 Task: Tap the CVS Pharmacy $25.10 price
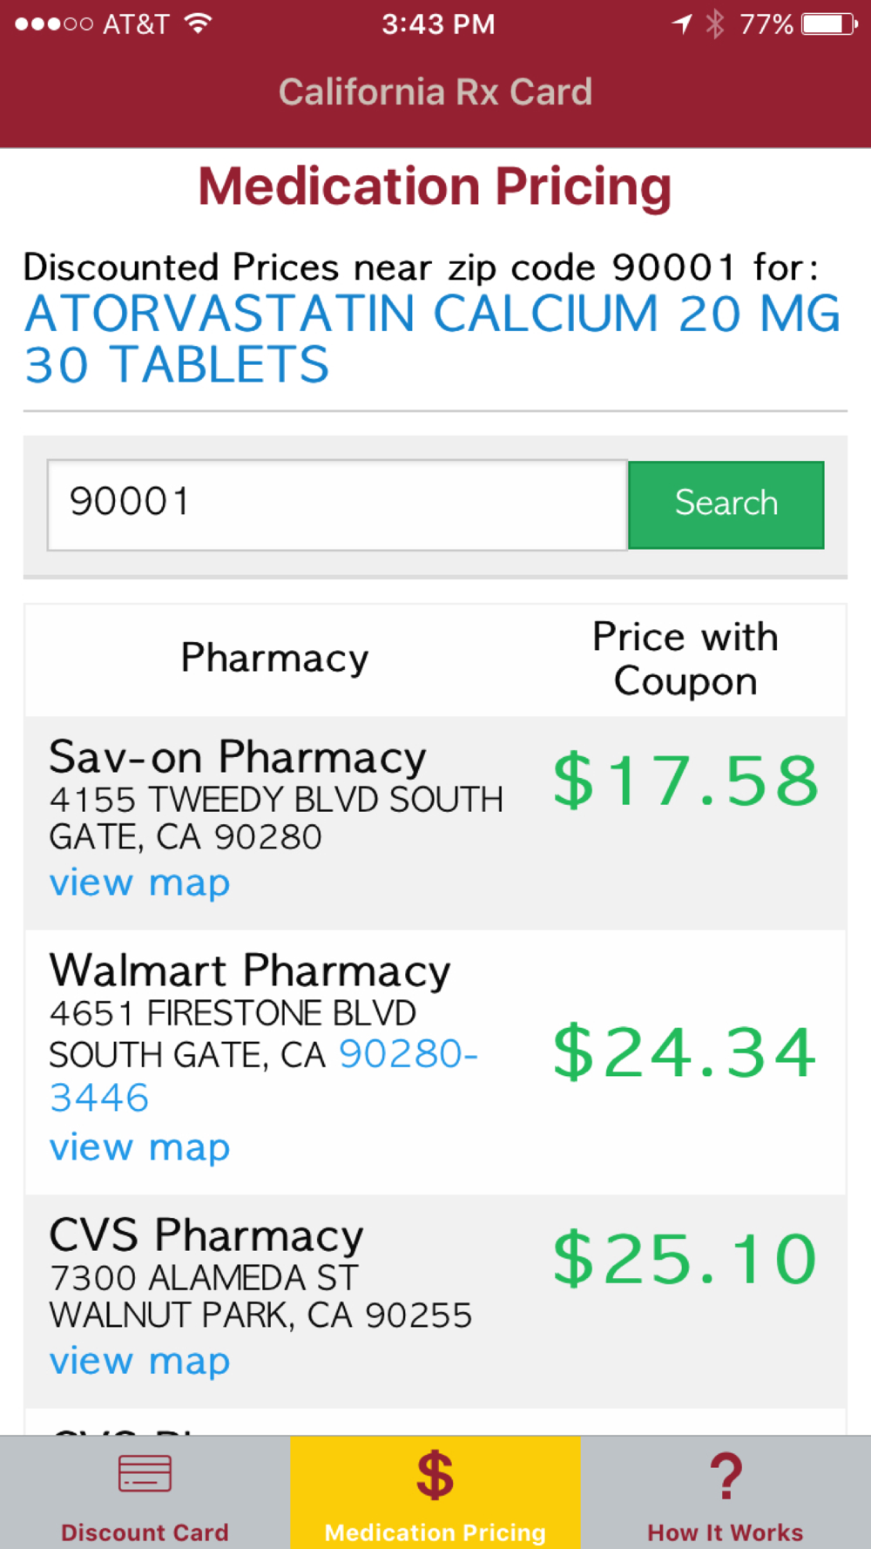(685, 1259)
